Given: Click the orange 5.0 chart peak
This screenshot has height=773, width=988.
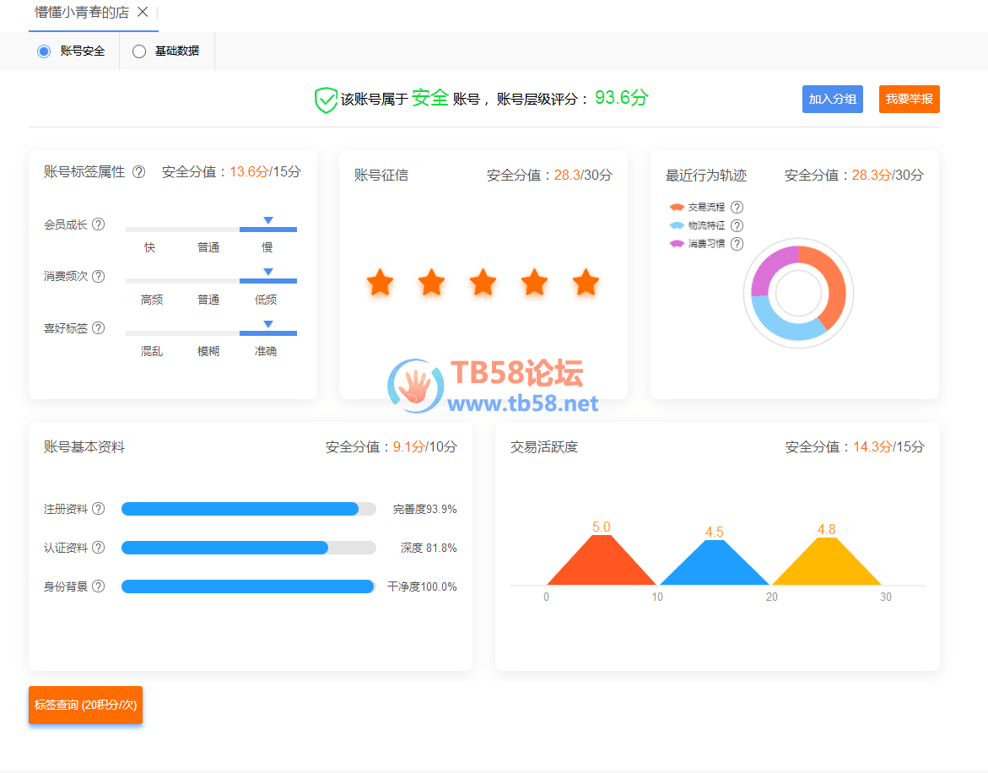Looking at the screenshot, I should [601, 557].
